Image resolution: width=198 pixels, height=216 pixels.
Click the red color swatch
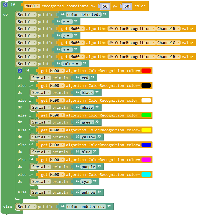click(146, 71)
